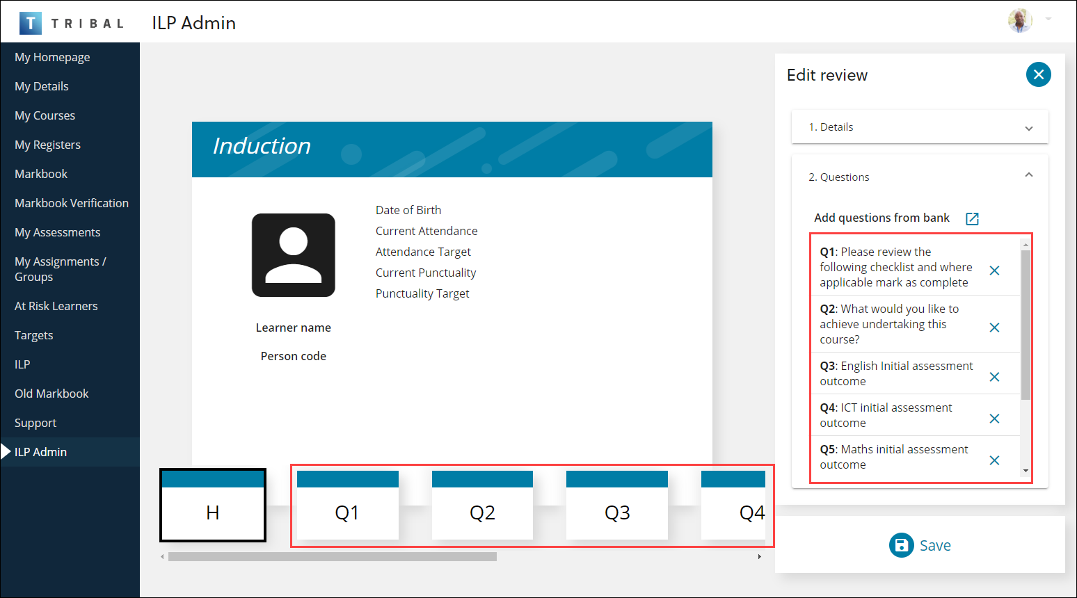Remove Q4 ICT initial assessment question
The width and height of the screenshot is (1077, 598).
click(994, 419)
